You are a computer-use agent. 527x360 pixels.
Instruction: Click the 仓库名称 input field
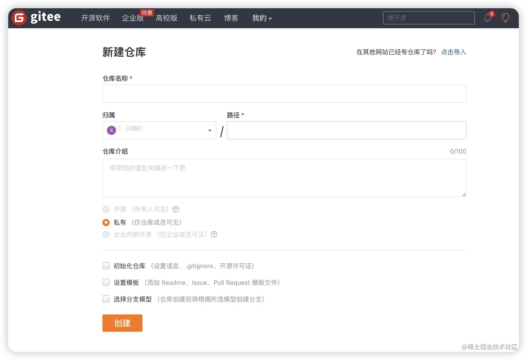[x=284, y=93]
